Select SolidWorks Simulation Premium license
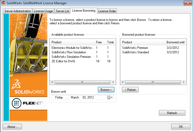The image size is (193, 132). tap(83, 57)
